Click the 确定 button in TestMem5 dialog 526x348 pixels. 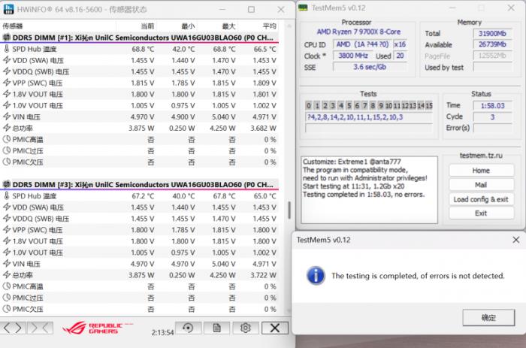(x=488, y=317)
